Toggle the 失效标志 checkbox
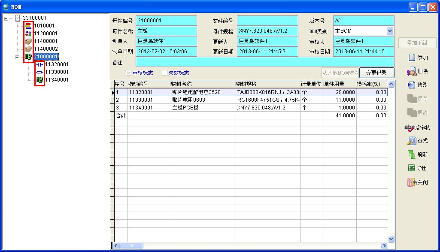440x252 pixels. pyautogui.click(x=164, y=73)
